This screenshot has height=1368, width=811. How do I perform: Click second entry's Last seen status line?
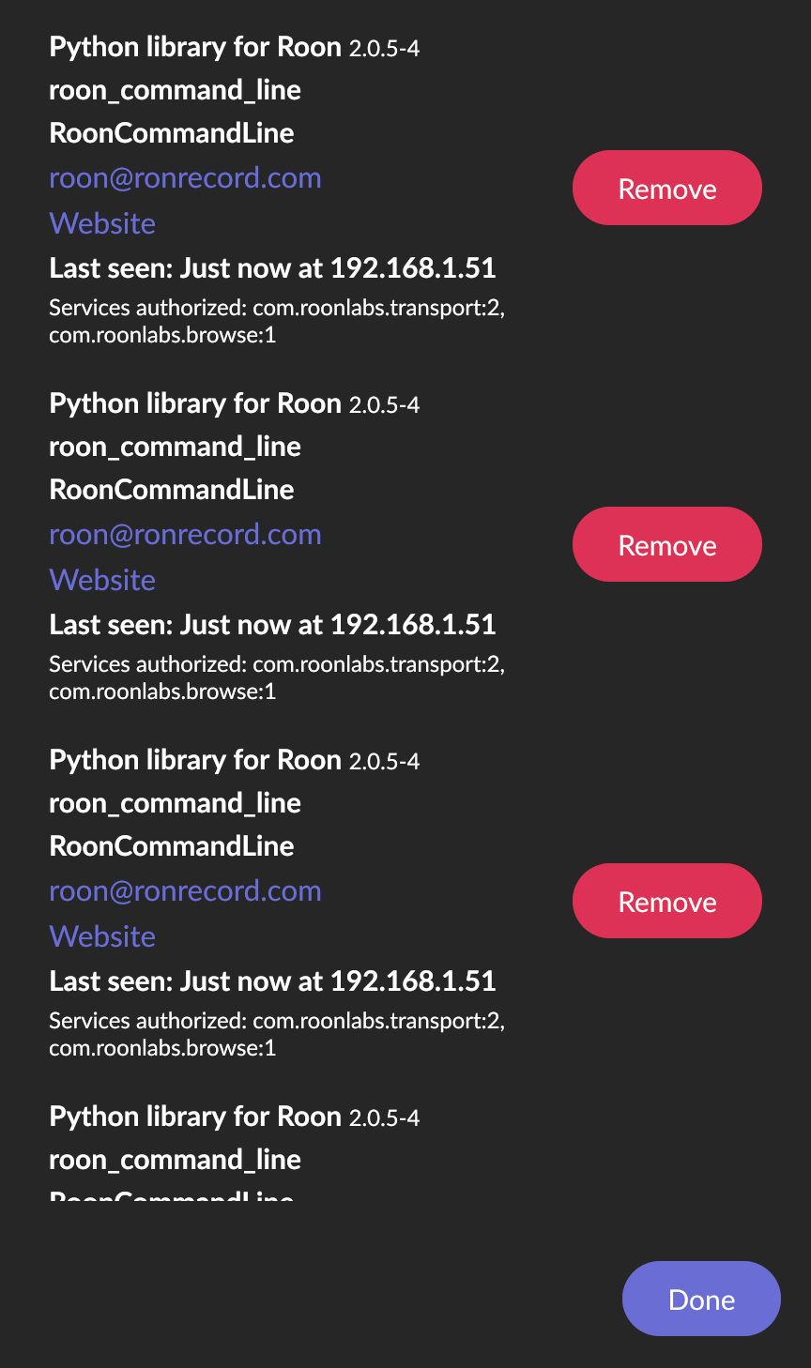click(272, 625)
